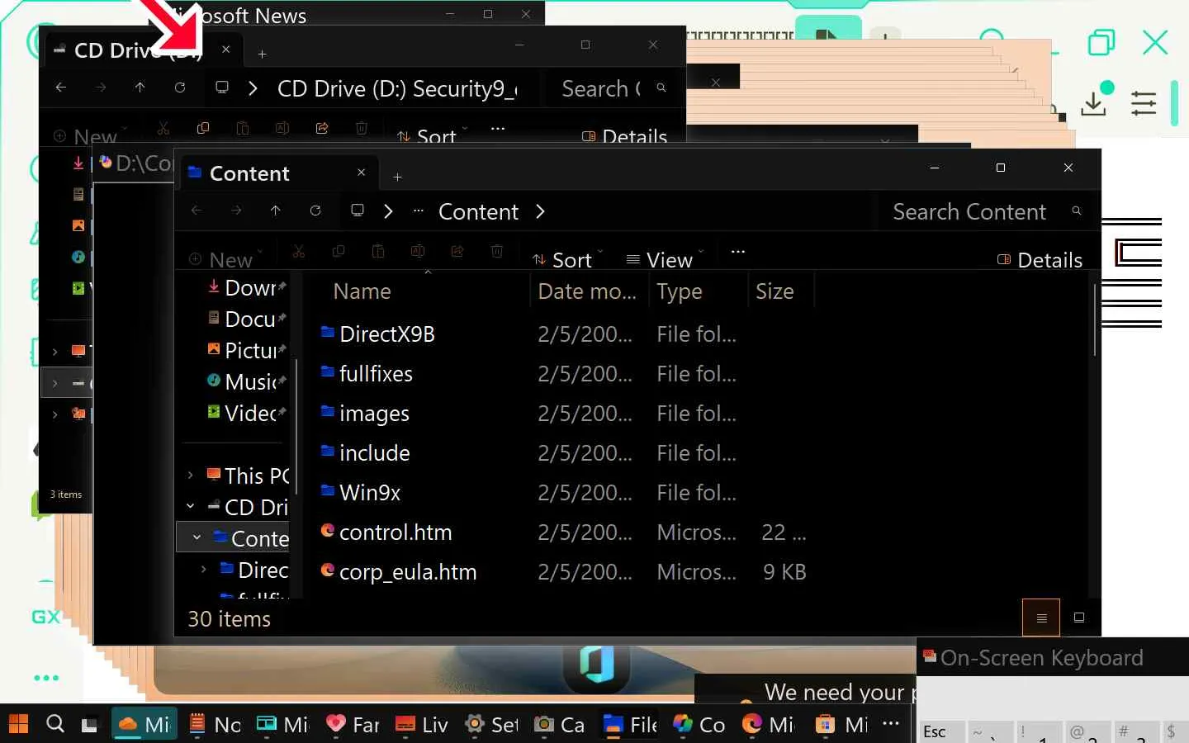Go up one level in the Content window
The image size is (1189, 743).
click(276, 211)
